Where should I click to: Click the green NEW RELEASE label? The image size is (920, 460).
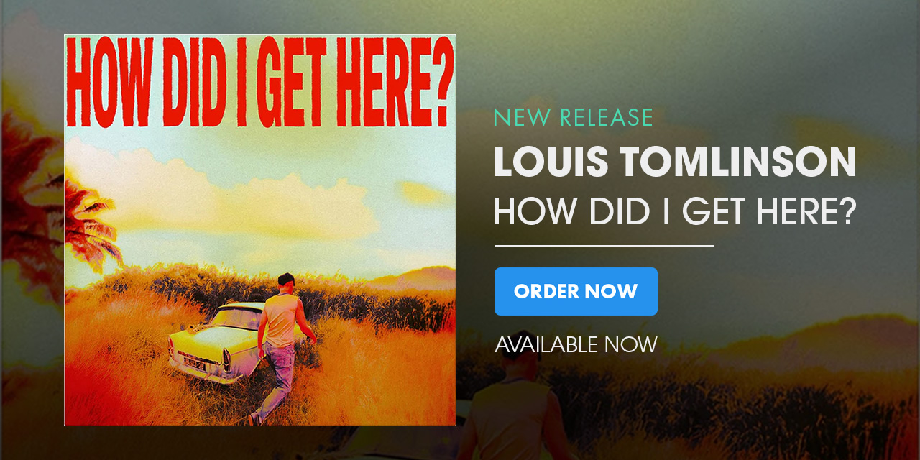(573, 117)
